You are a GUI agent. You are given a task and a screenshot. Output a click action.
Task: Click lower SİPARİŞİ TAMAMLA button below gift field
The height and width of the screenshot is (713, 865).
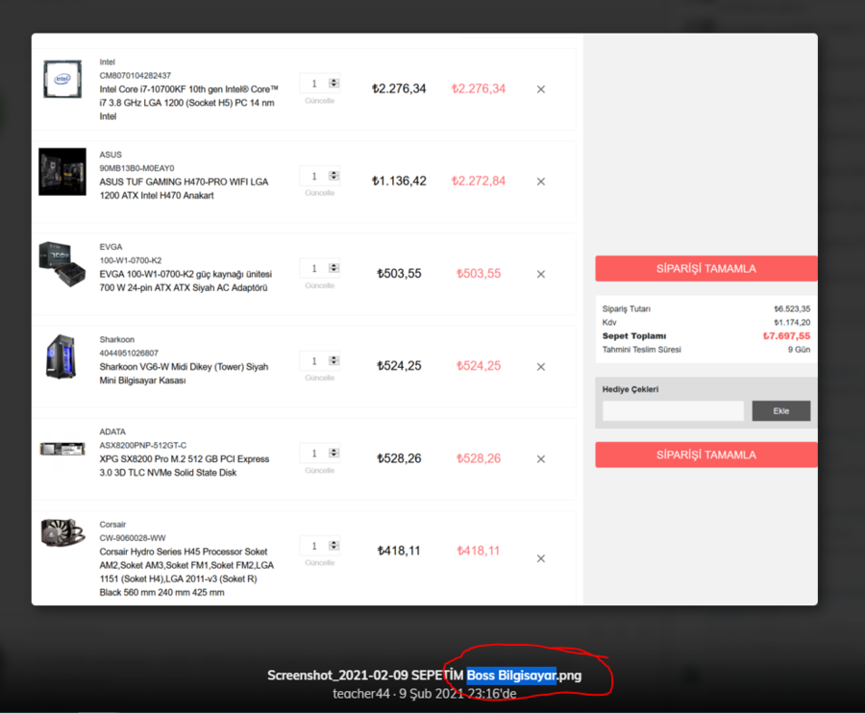point(706,455)
